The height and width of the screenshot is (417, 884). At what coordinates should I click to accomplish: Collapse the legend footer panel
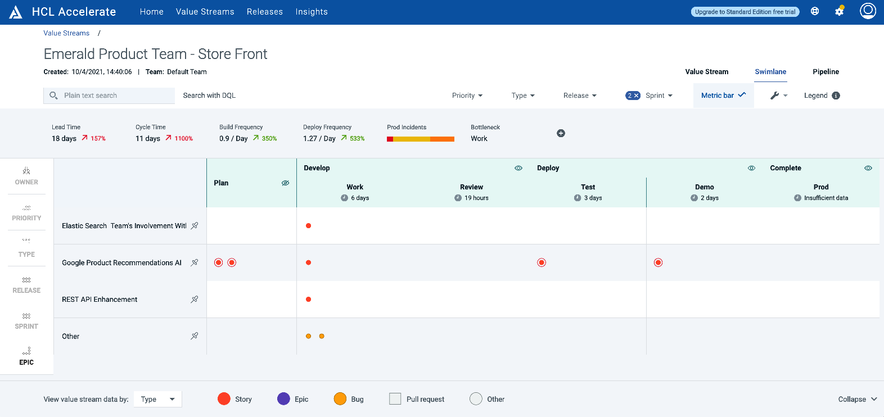click(858, 399)
